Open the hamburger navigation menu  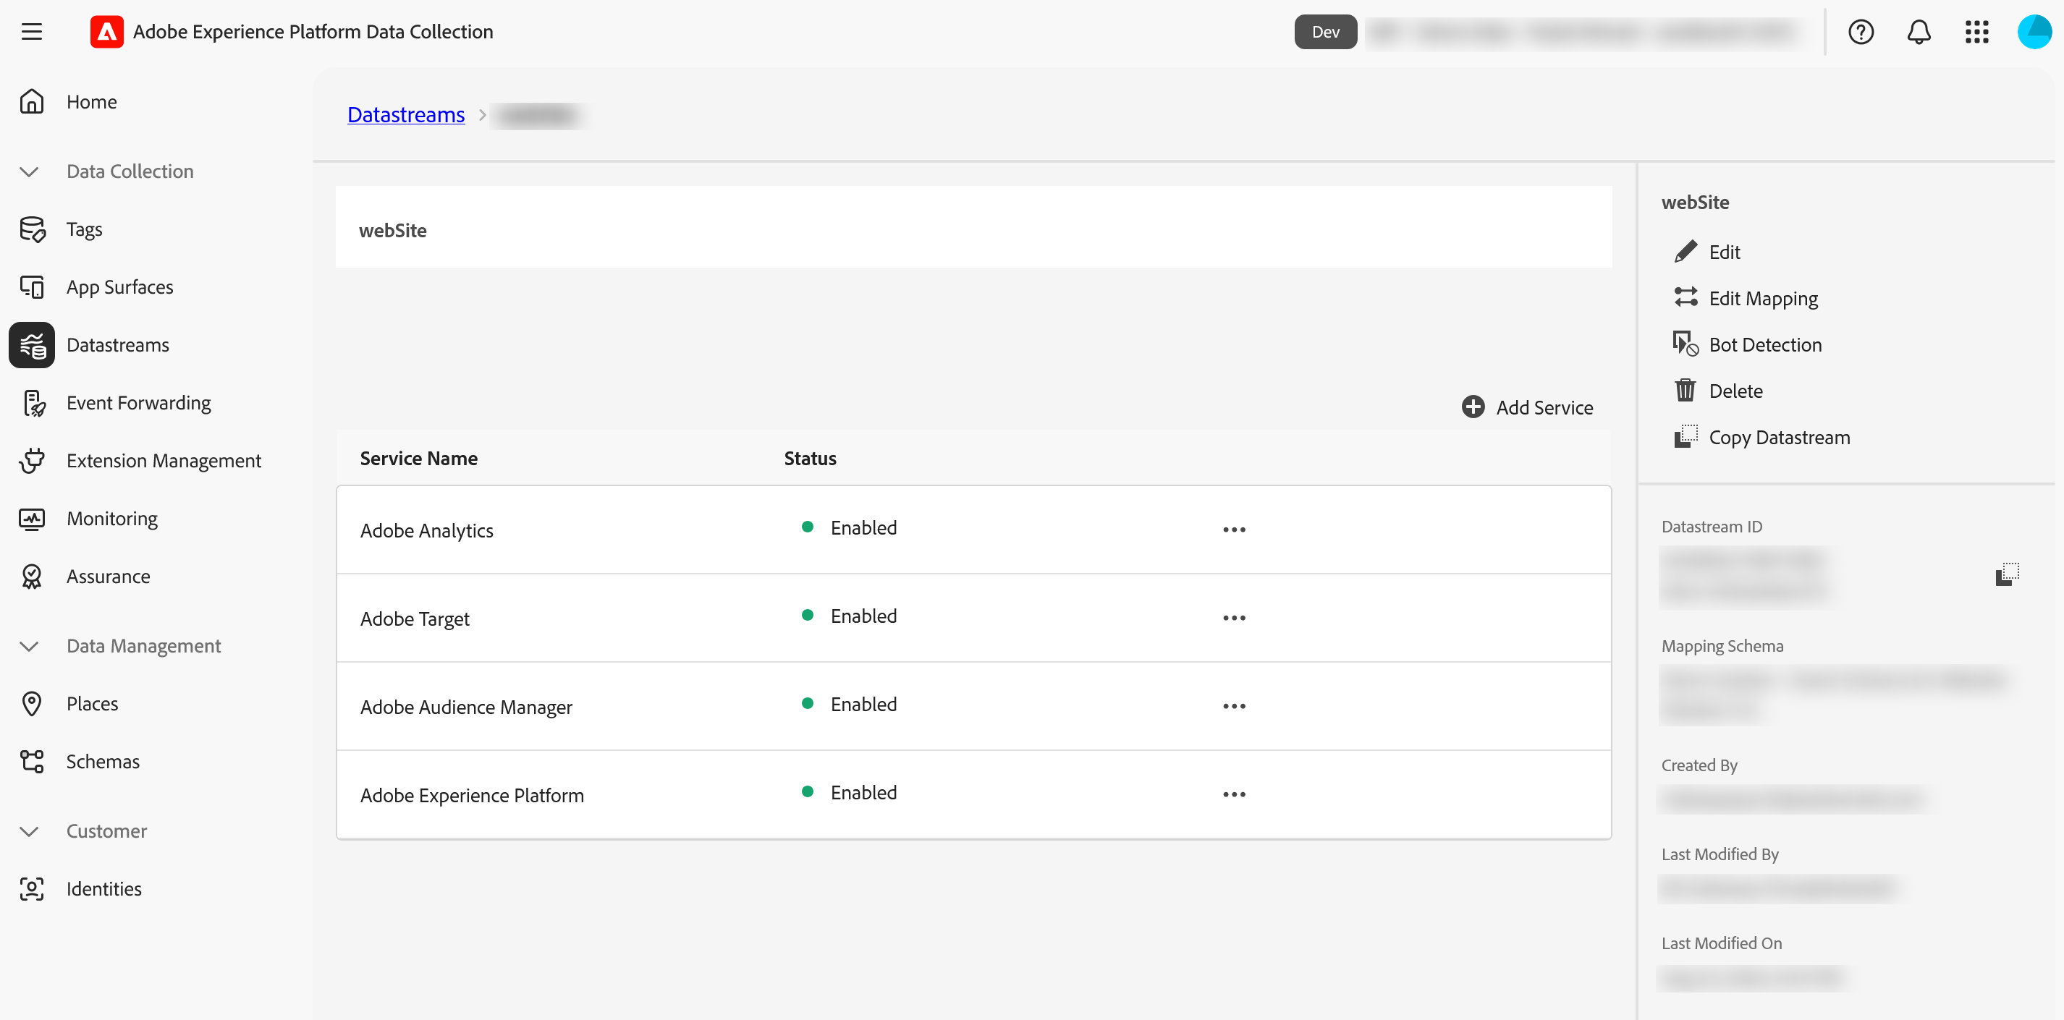[31, 31]
